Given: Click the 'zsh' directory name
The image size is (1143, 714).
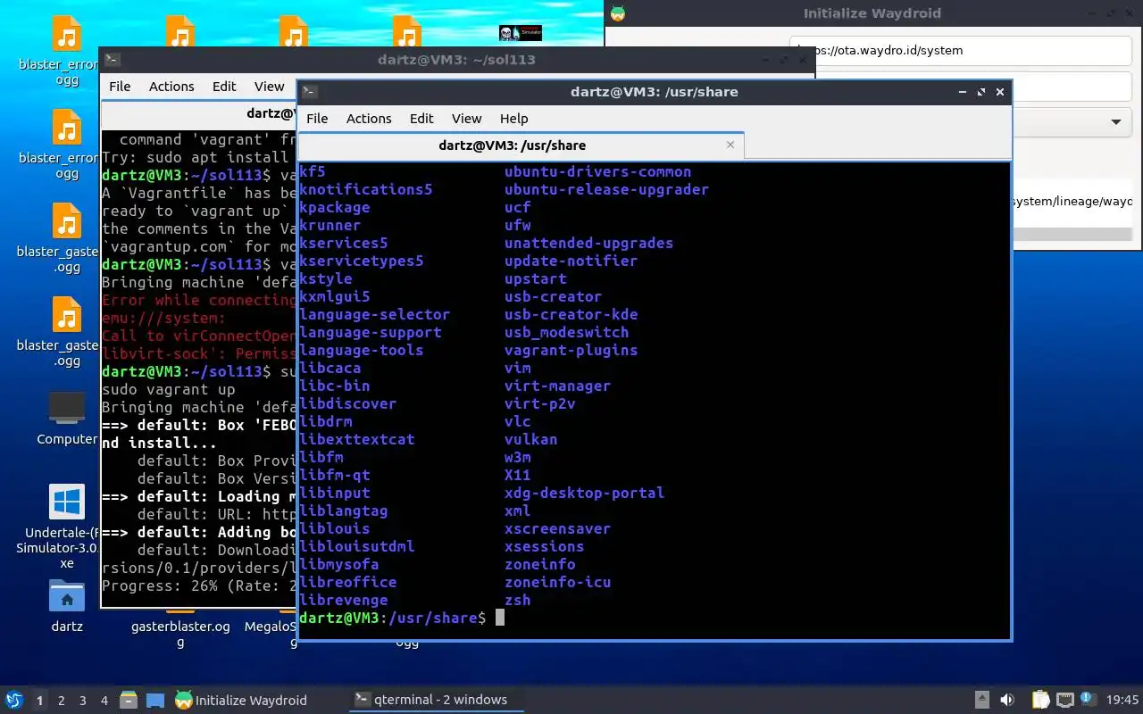Looking at the screenshot, I should point(518,600).
